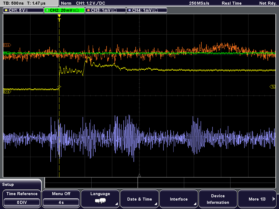
Task: Click the Norm trigger mode label
Action: [66, 3]
